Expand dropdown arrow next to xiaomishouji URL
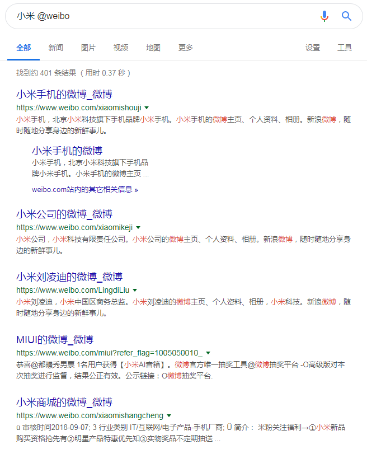367x449 pixels. click(x=147, y=107)
